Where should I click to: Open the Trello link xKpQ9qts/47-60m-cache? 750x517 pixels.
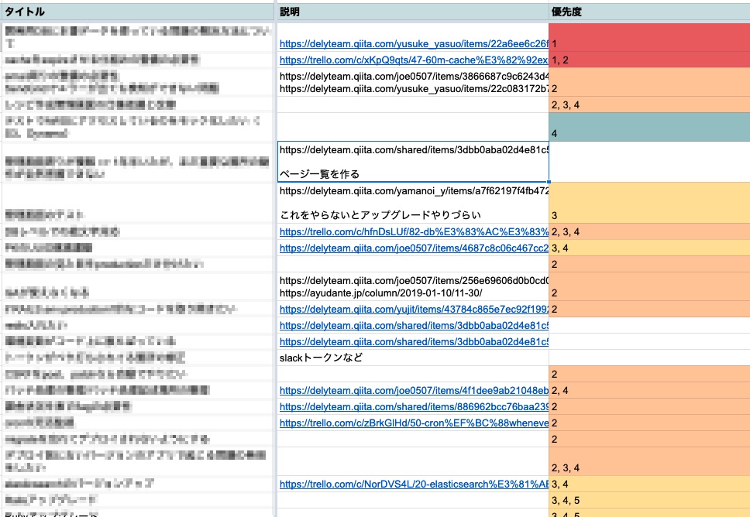[x=414, y=60]
